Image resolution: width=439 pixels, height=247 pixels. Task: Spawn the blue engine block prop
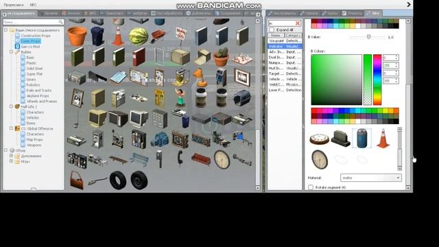[x=160, y=139]
